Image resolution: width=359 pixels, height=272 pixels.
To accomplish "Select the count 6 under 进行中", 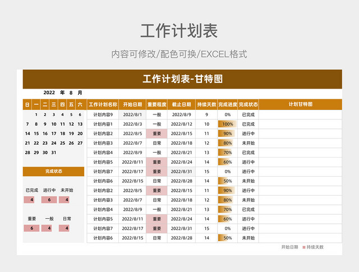I will pos(49,200).
